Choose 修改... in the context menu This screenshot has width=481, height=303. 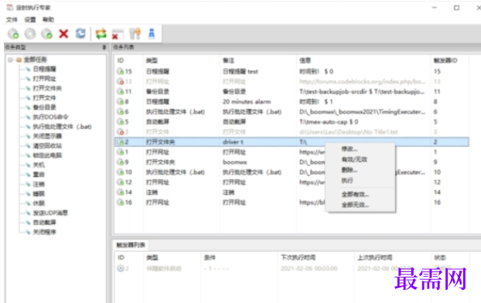point(360,148)
